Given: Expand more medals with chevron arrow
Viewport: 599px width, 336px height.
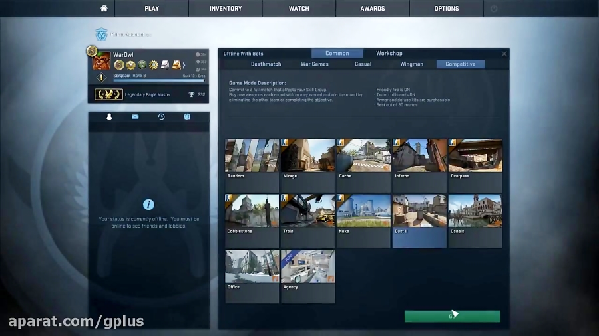Looking at the screenshot, I should pyautogui.click(x=184, y=65).
